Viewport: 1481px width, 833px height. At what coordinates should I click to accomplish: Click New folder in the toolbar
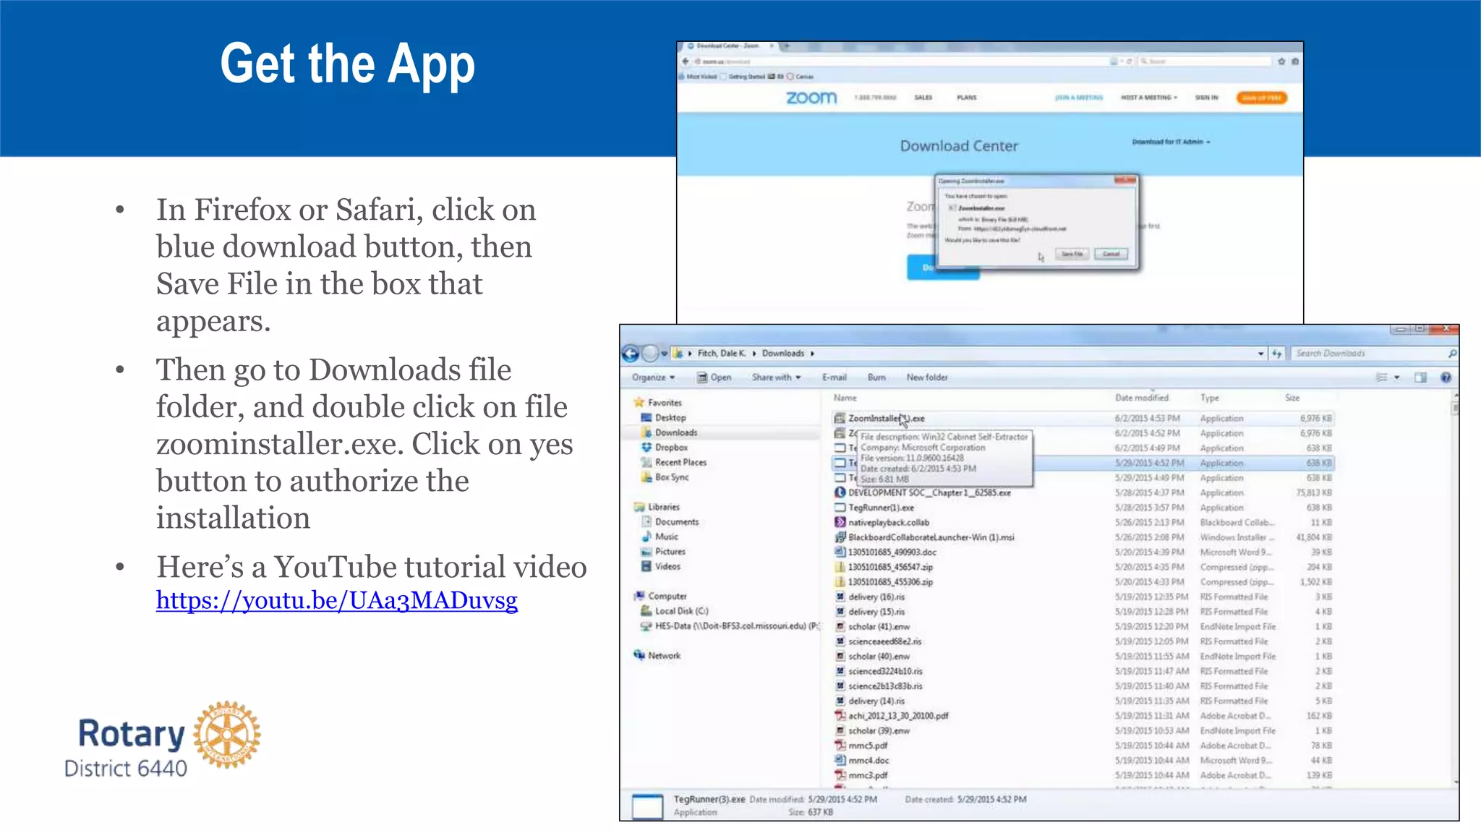coord(927,377)
